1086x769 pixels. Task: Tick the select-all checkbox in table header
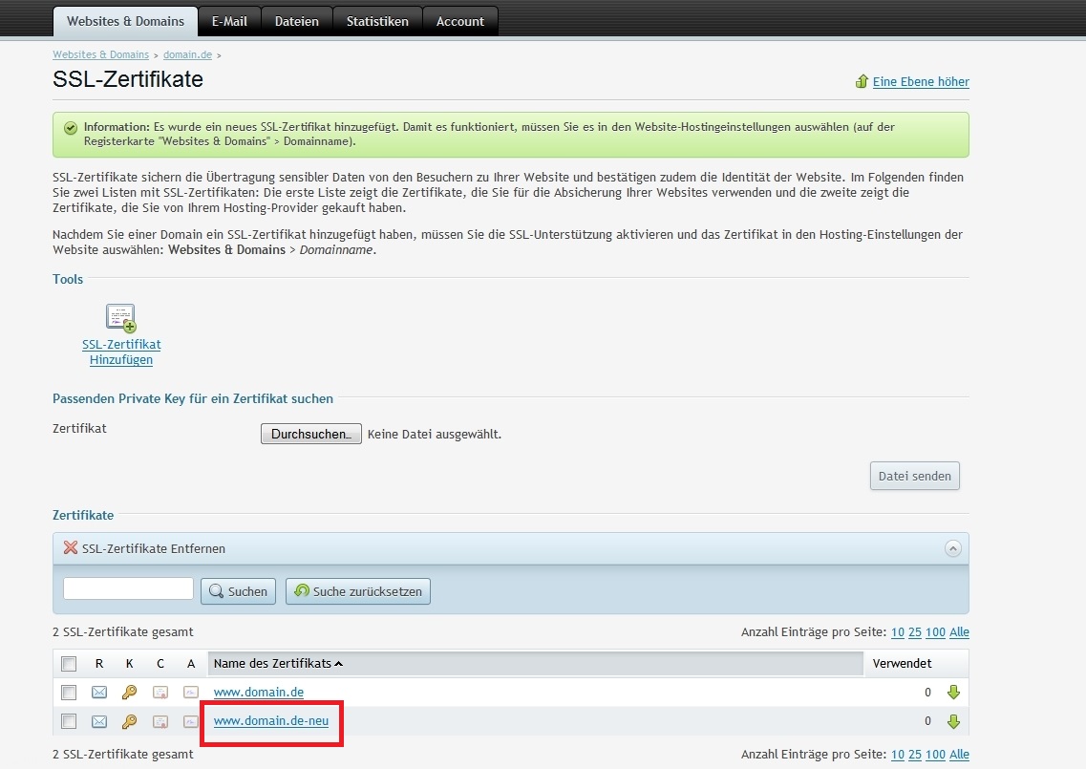[x=69, y=664]
